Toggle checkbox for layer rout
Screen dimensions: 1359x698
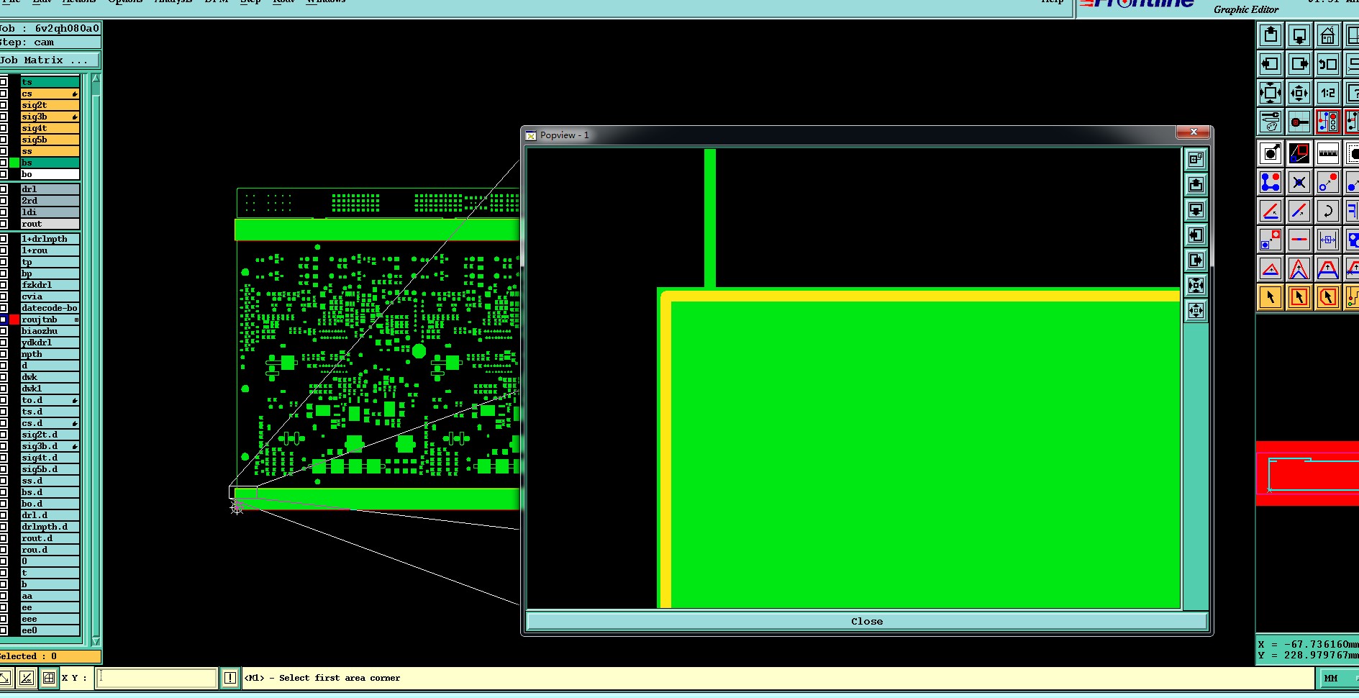pos(4,224)
